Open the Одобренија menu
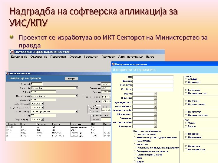This screenshot has width=218, height=163. (39, 57)
